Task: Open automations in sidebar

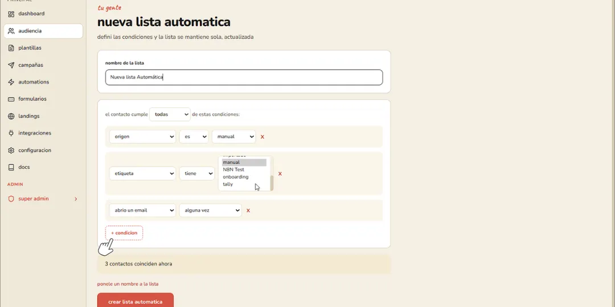Action: (34, 82)
